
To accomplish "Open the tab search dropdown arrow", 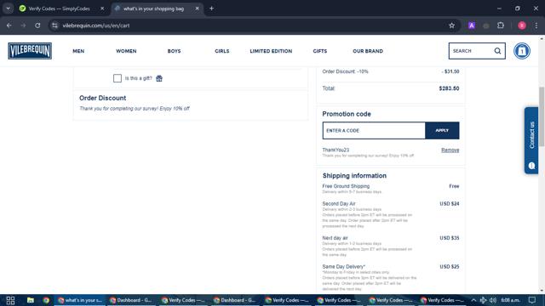I will (x=8, y=8).
